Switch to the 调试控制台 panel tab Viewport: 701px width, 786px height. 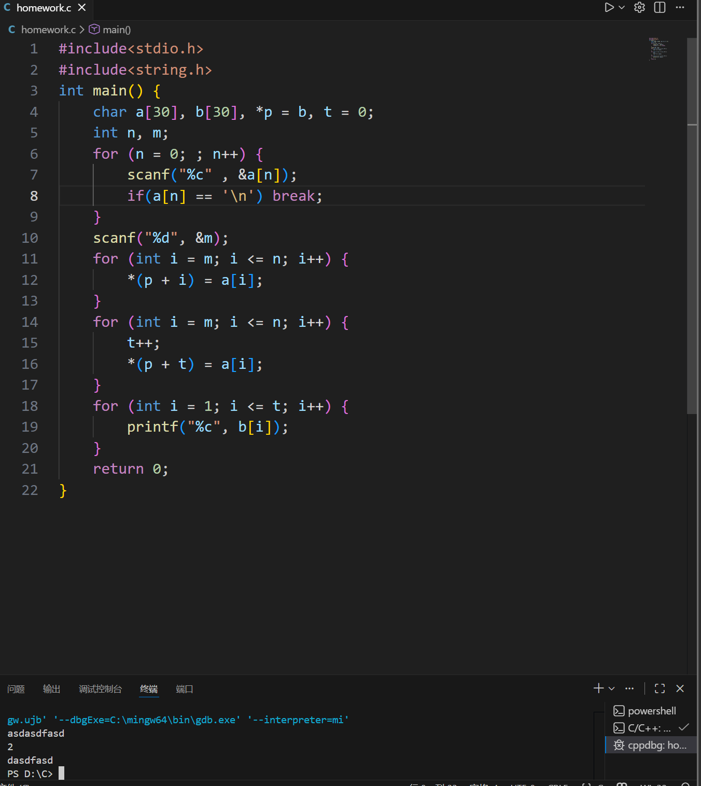coord(100,689)
